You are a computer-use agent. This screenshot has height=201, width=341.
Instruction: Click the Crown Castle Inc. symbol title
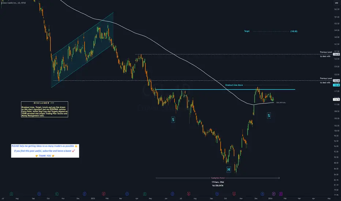(14, 3)
